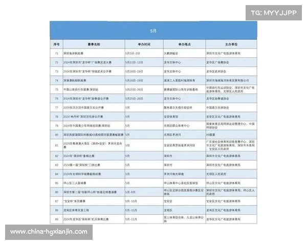Viewport: 307px width, 245px height.
Task: Click the X9联盟 organizer cell
Action: 211,135
